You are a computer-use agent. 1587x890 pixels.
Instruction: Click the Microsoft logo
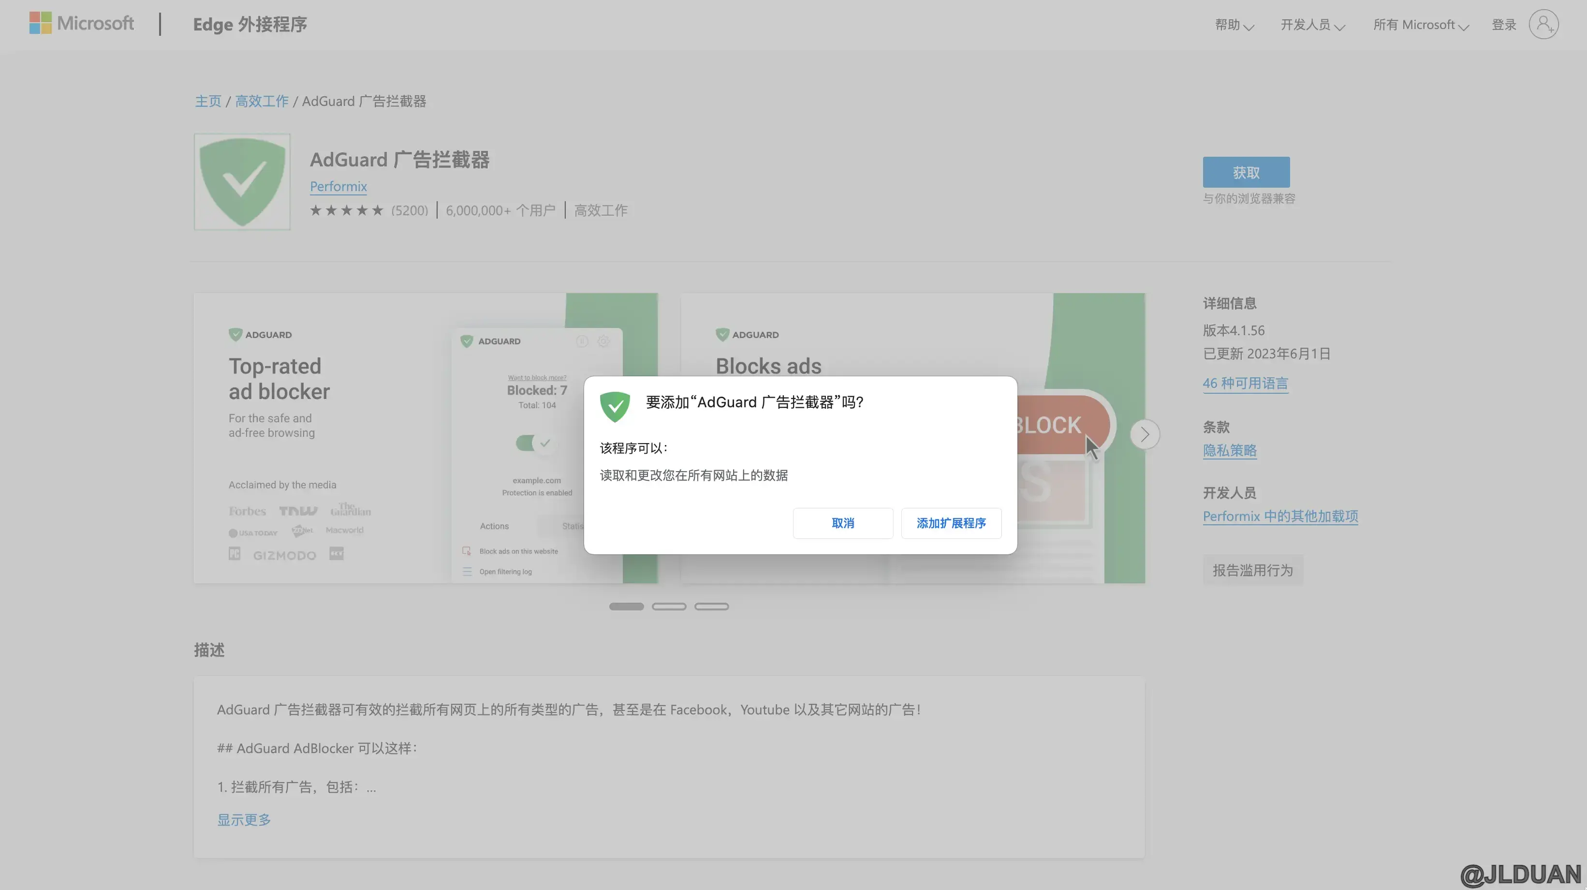click(81, 23)
